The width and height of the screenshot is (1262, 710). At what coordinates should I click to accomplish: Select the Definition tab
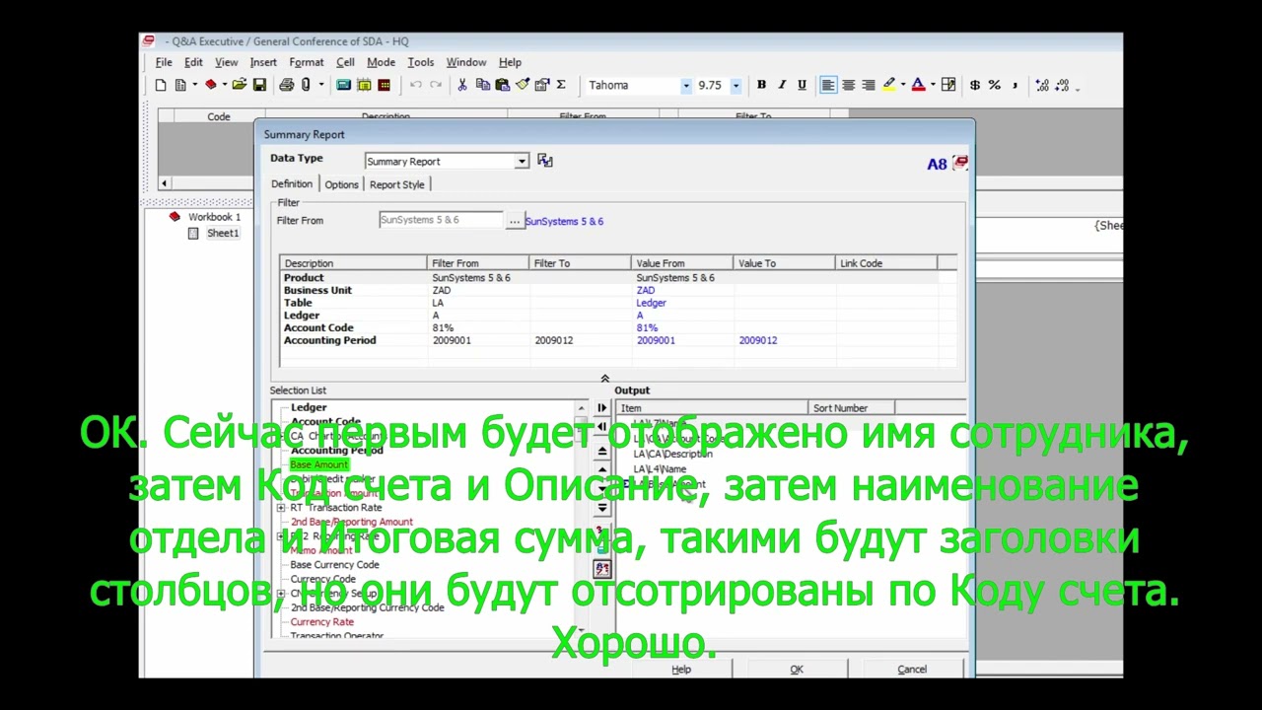[x=292, y=183]
